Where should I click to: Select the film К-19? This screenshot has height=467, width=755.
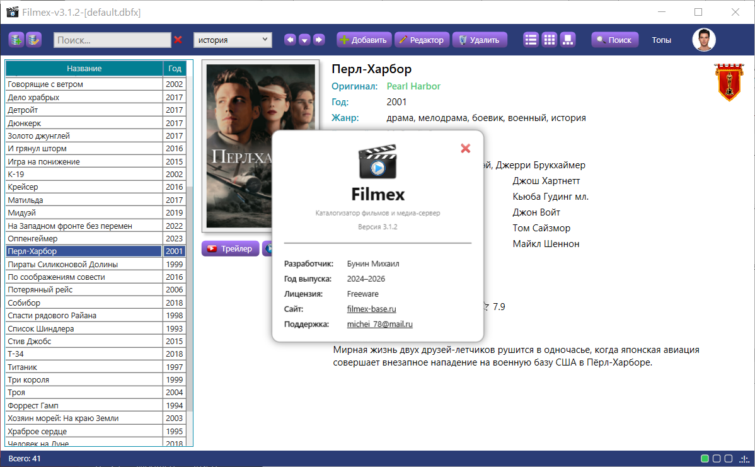tap(96, 175)
